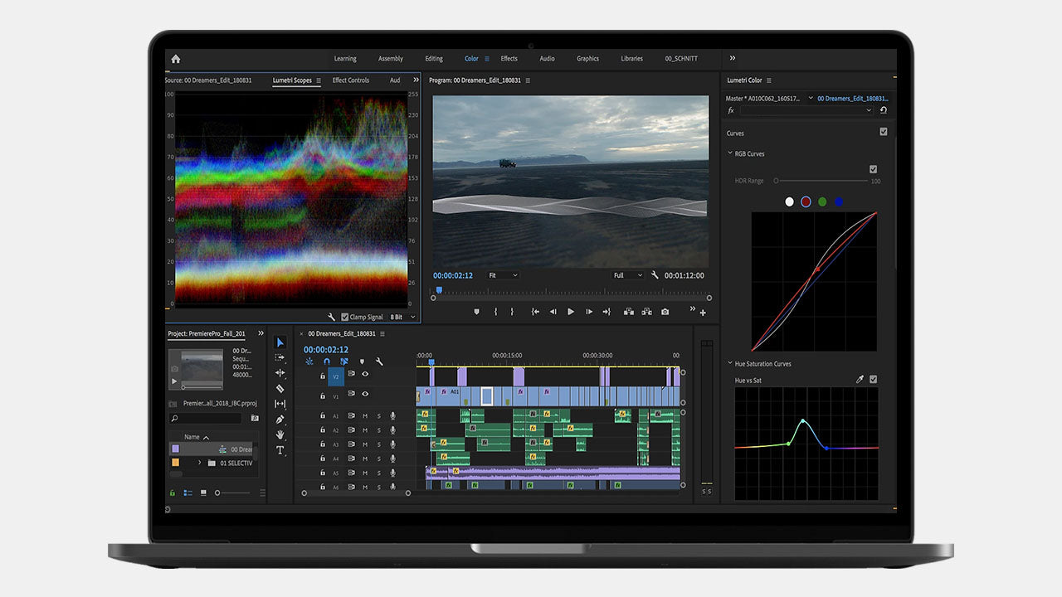Select the Hand tool in the toolbar

click(280, 434)
